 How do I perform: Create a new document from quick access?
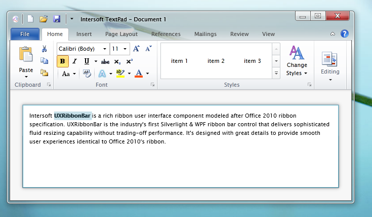pyautogui.click(x=30, y=19)
